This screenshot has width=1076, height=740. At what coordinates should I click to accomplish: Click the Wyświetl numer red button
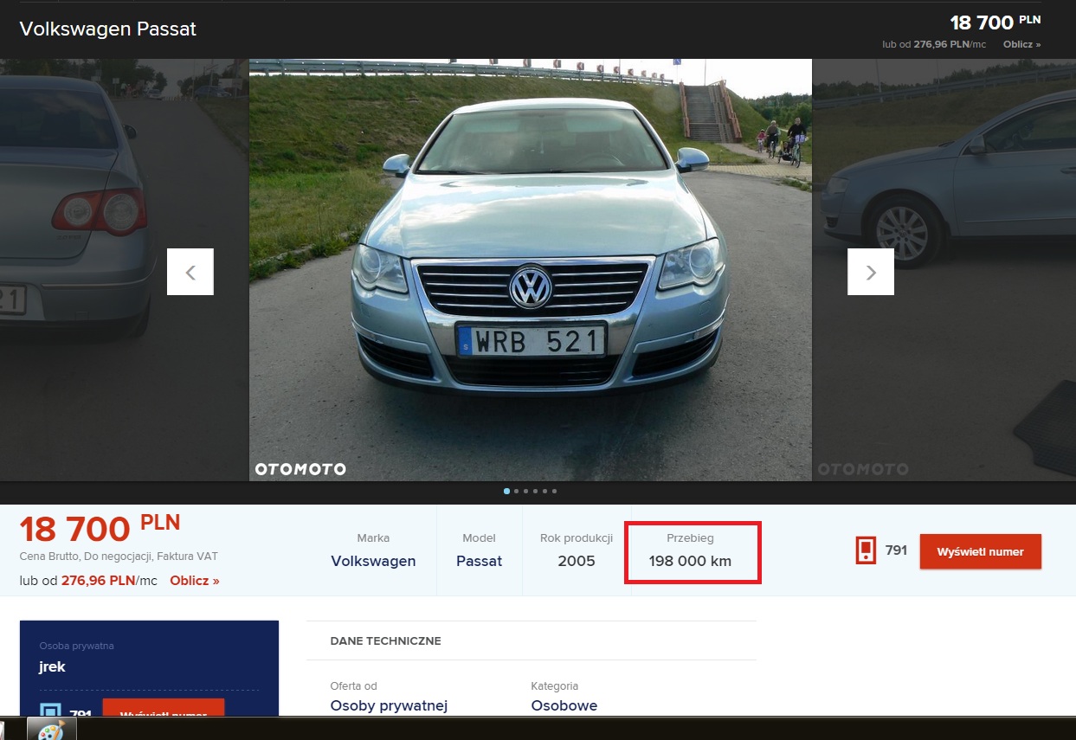point(980,551)
